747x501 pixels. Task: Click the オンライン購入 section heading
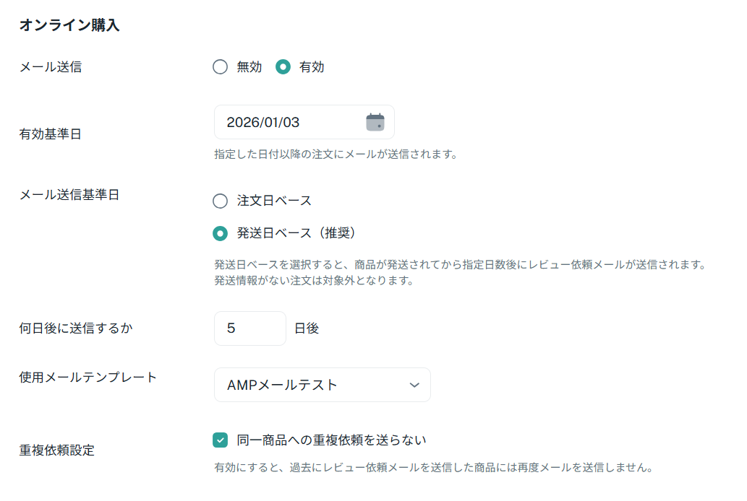click(x=69, y=25)
